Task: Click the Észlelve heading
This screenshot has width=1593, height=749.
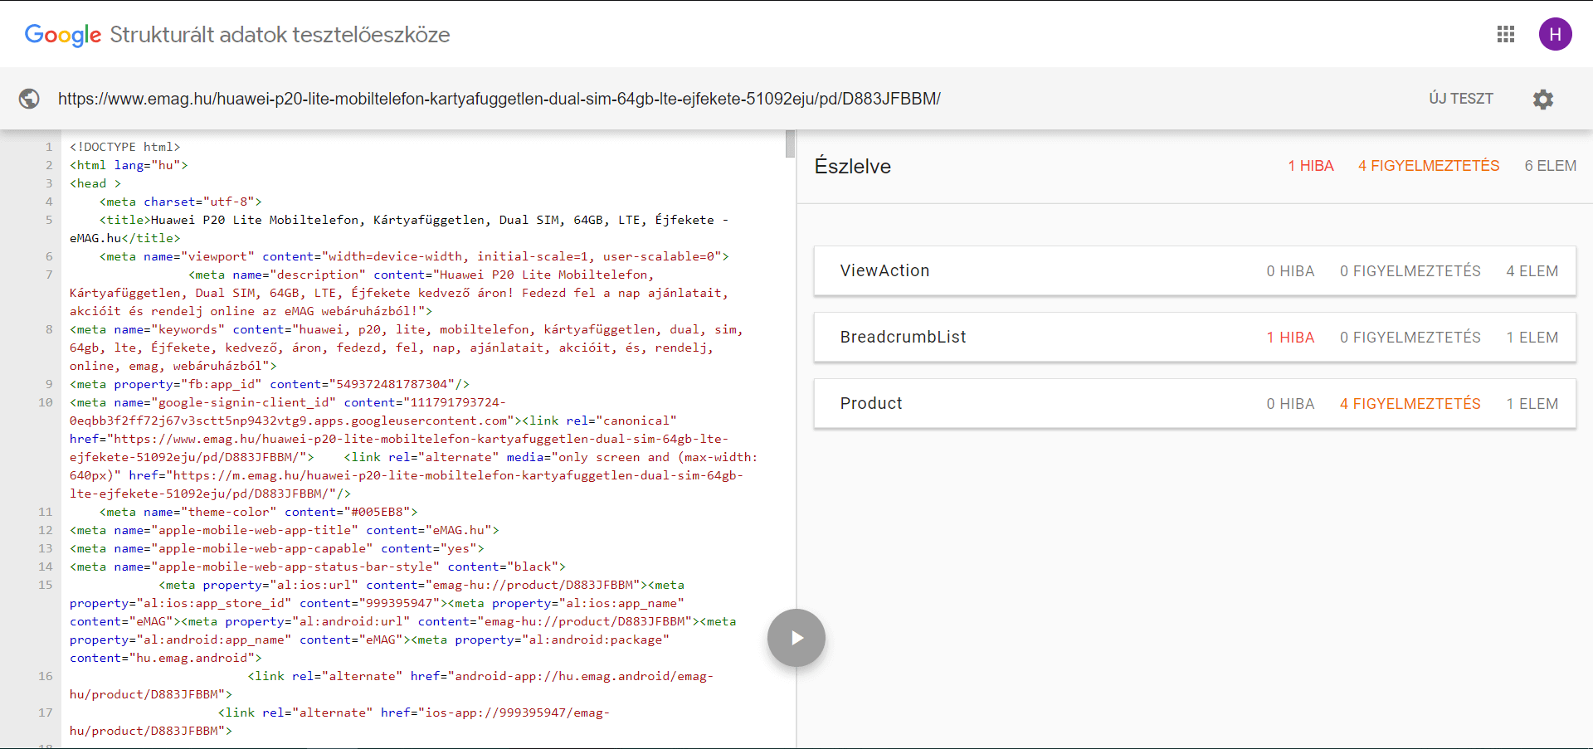Action: coord(852,166)
